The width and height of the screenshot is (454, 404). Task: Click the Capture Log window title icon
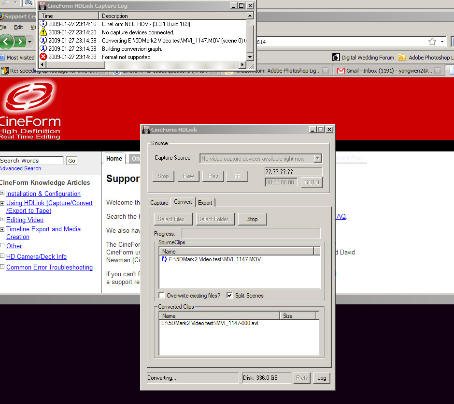click(x=43, y=5)
